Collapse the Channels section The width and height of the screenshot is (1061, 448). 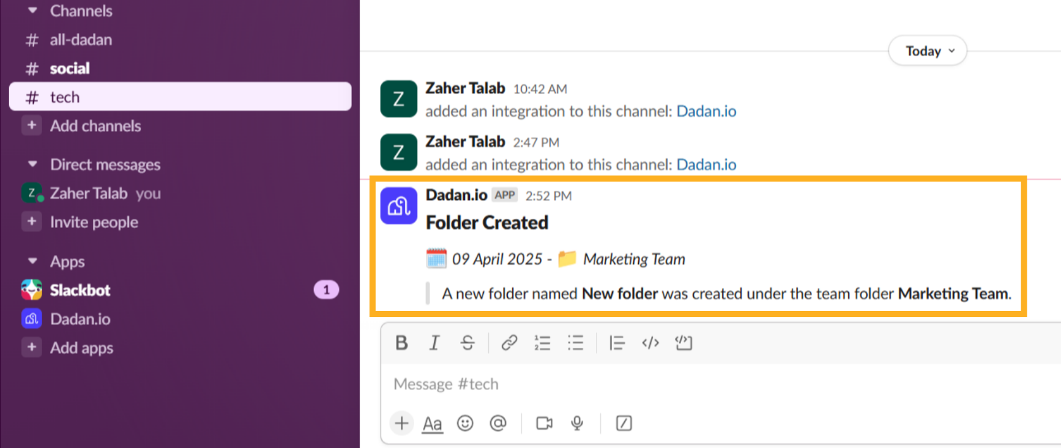point(33,10)
